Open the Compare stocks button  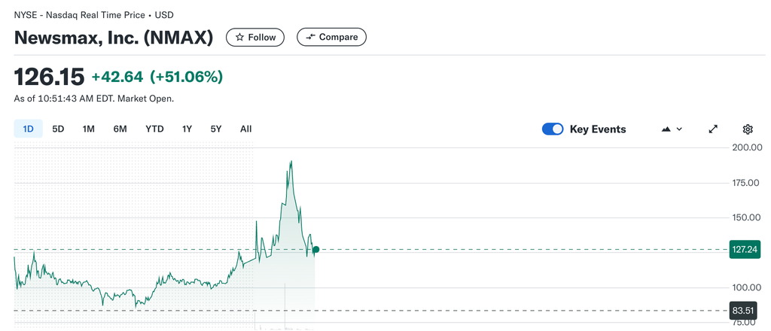click(331, 38)
